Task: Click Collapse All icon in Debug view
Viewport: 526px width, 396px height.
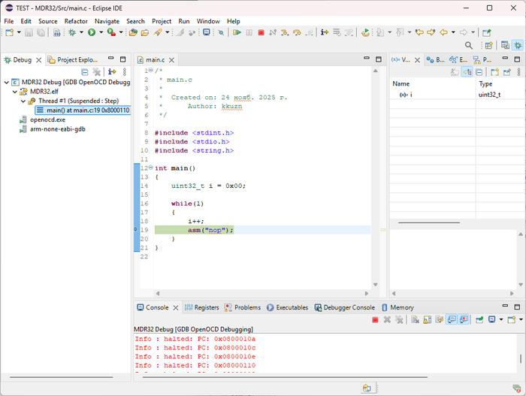Action: point(85,72)
